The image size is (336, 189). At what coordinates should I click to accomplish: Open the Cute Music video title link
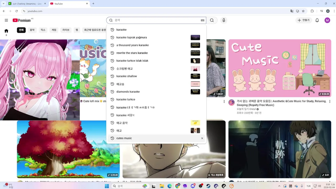[x=281, y=103]
